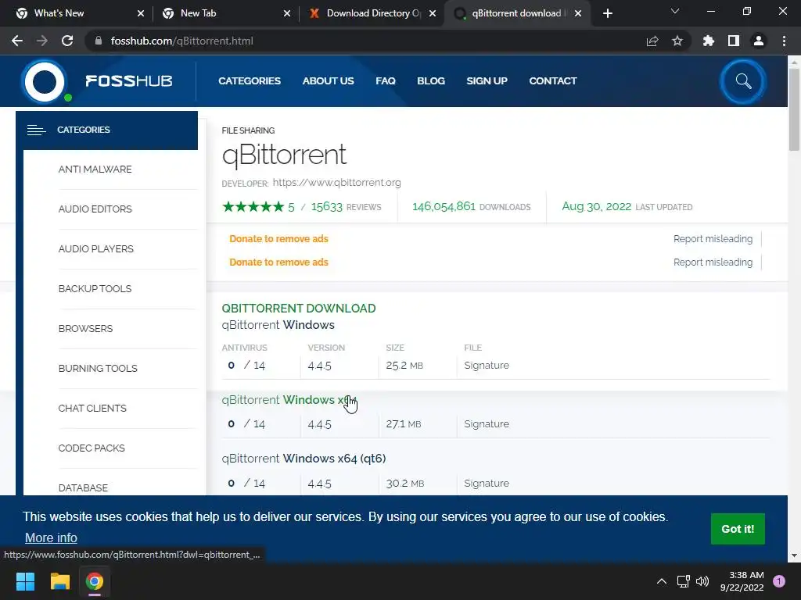Click SIGN UP in navigation
The image size is (801, 600).
487,81
